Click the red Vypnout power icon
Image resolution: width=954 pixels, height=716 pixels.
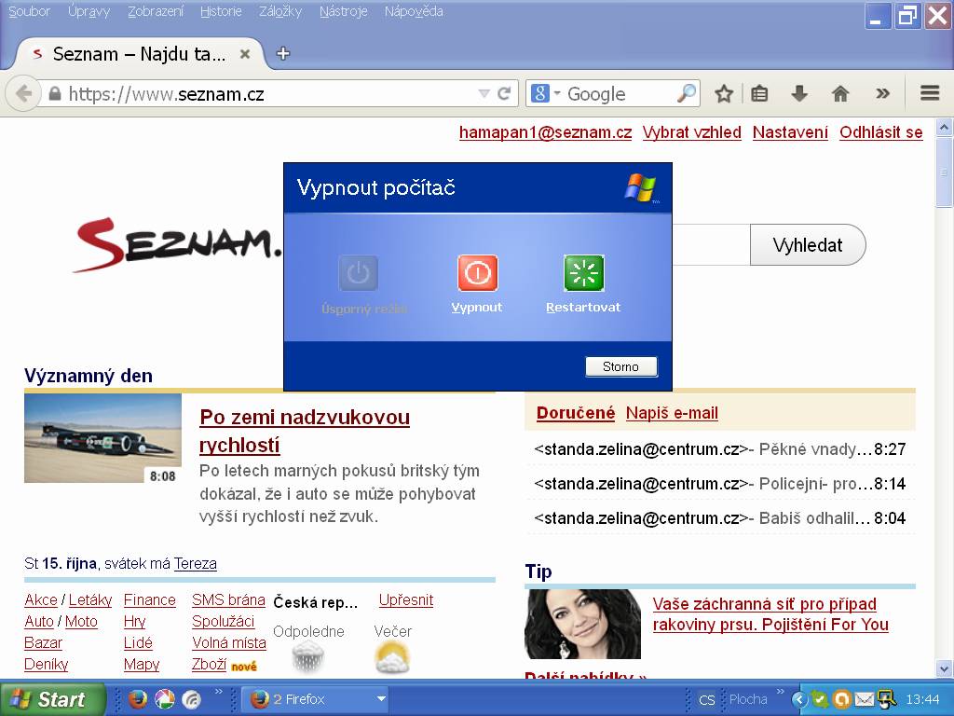click(x=478, y=273)
